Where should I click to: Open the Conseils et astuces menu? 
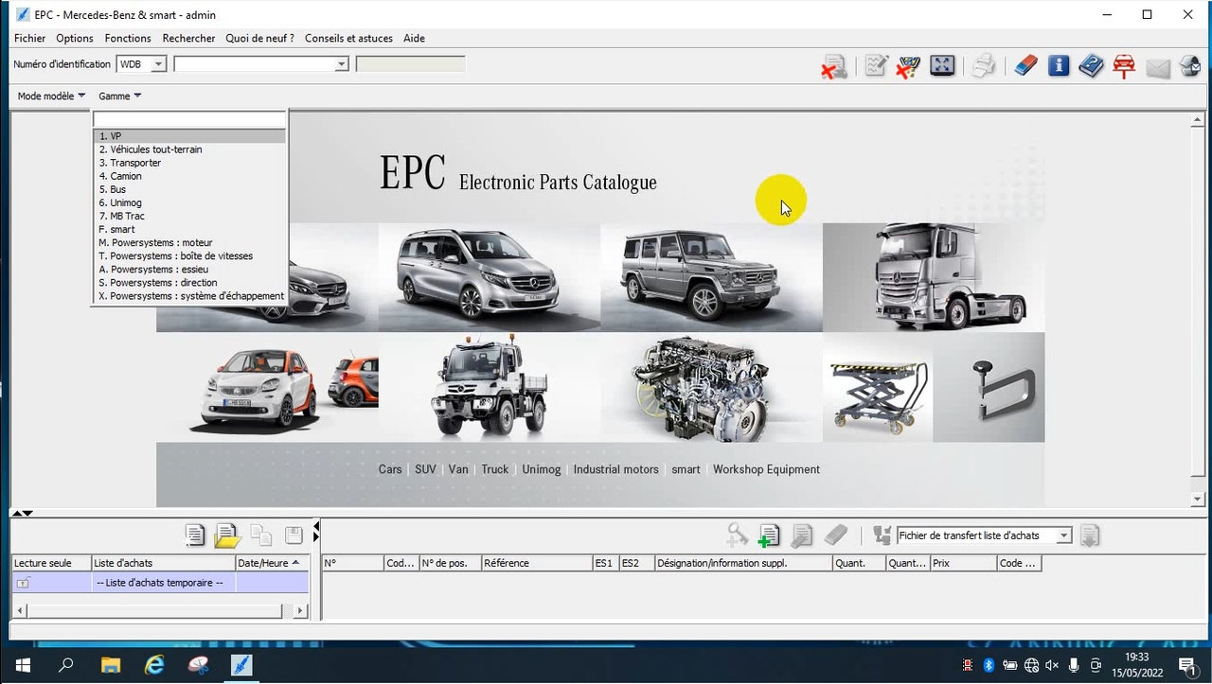click(349, 38)
